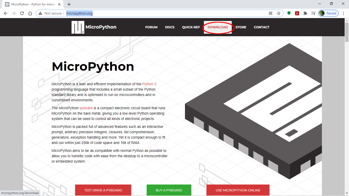The width and height of the screenshot is (349, 196).
Task: Bookmark this page with the star icon
Action: [278, 13]
